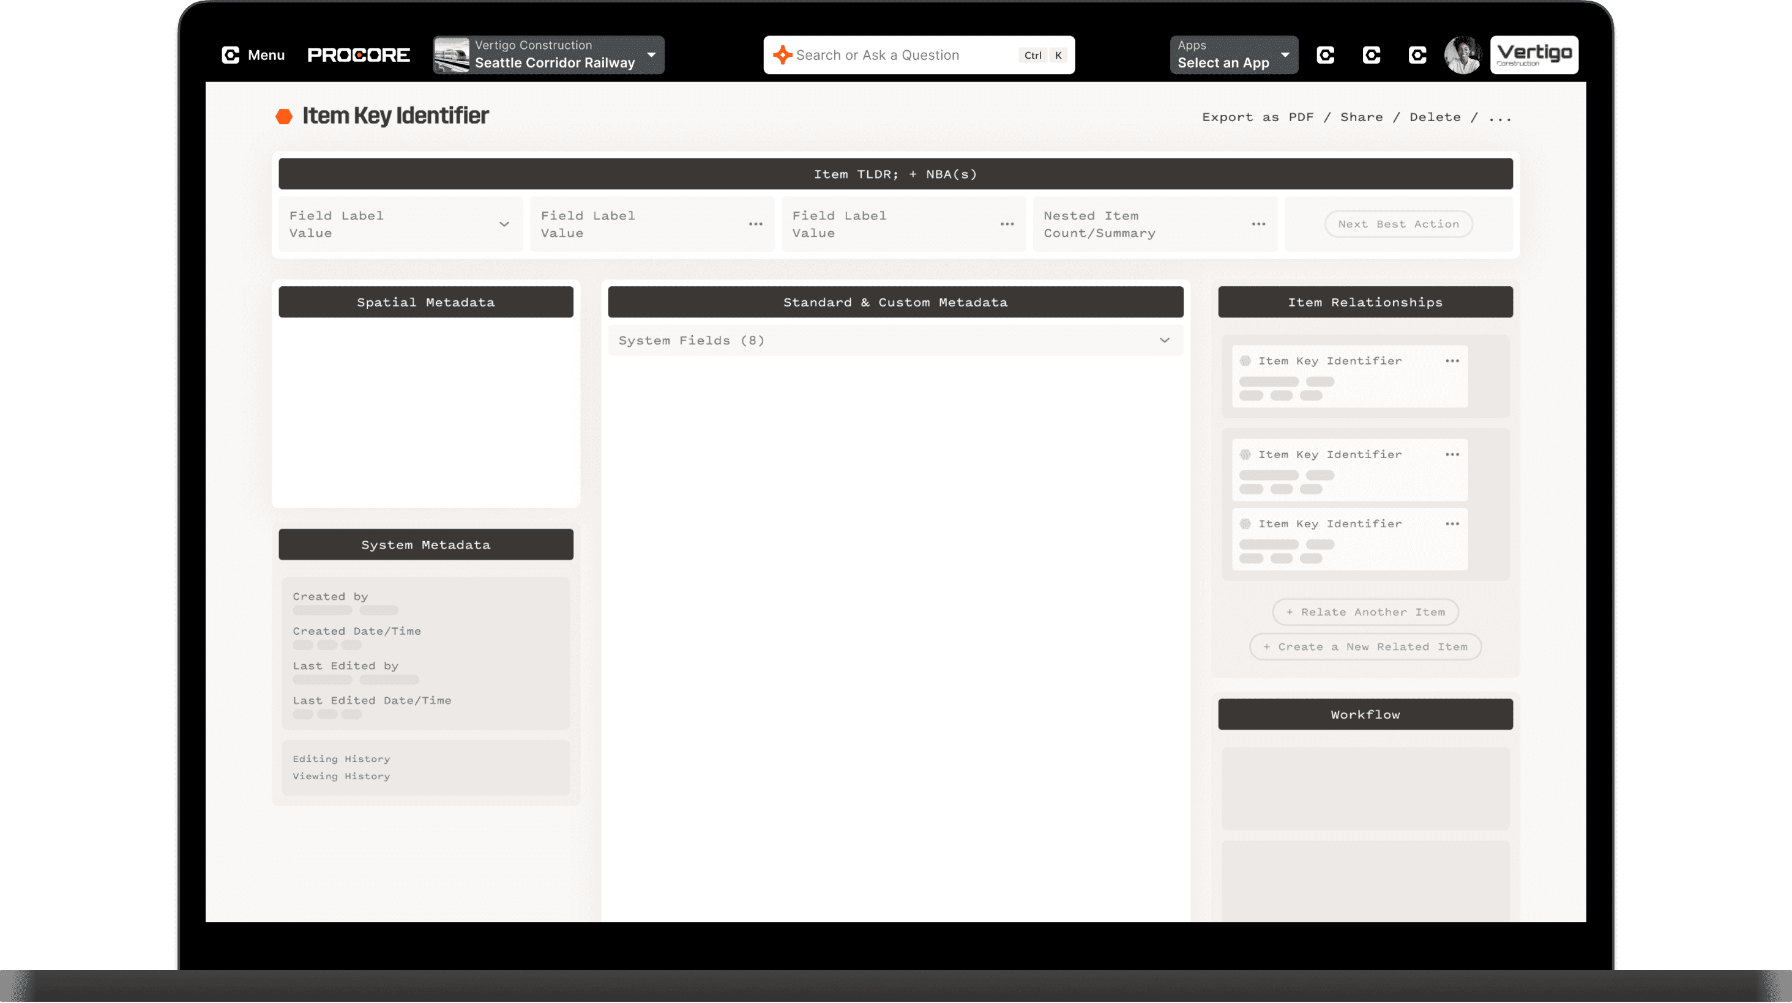1792x1003 pixels.
Task: Click the Procore logo
Action: pos(358,55)
